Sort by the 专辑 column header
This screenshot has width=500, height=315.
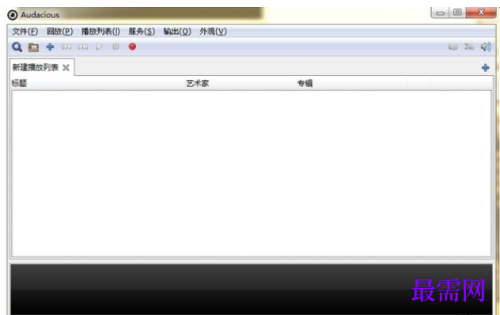click(x=305, y=83)
